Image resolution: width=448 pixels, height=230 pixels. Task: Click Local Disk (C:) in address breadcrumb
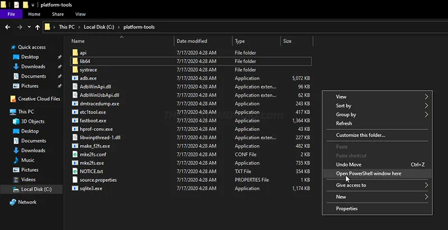pos(99,27)
